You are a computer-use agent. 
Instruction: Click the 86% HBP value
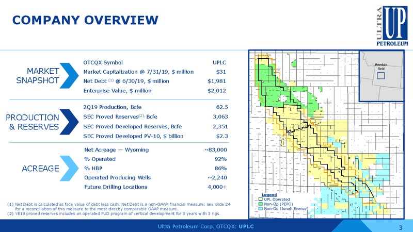point(221,169)
